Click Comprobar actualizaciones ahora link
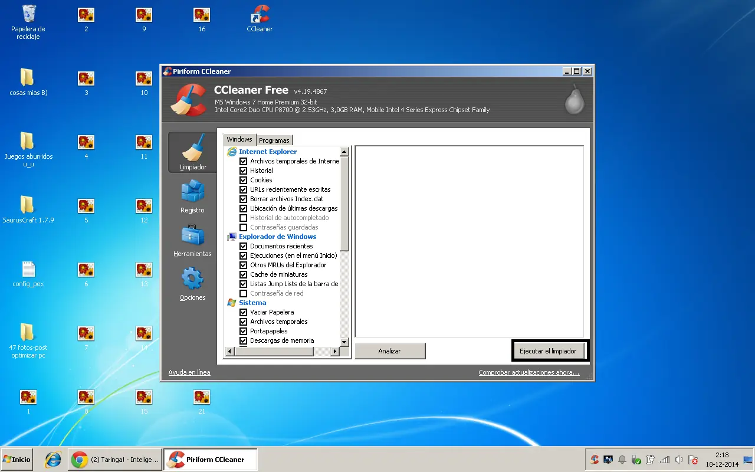 click(529, 372)
